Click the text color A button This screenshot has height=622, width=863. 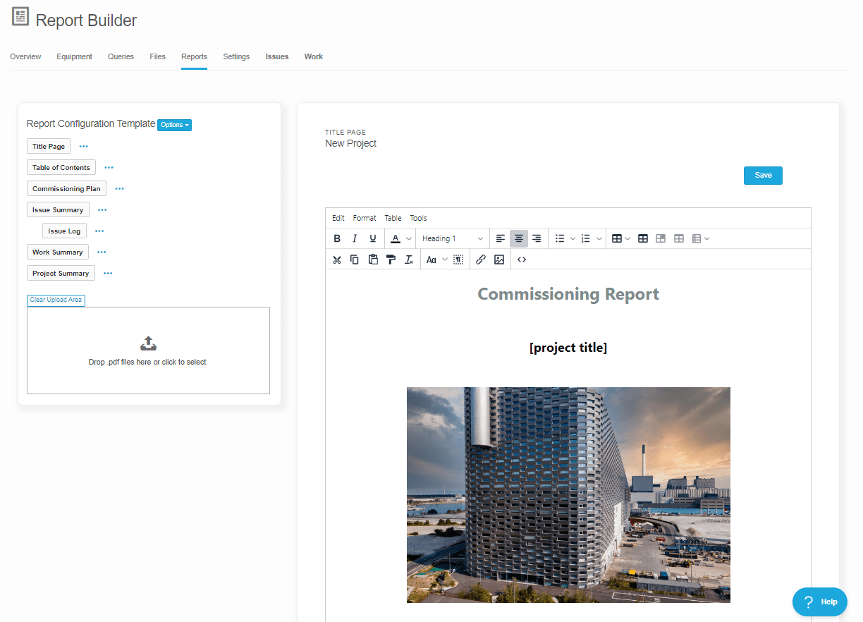(396, 238)
